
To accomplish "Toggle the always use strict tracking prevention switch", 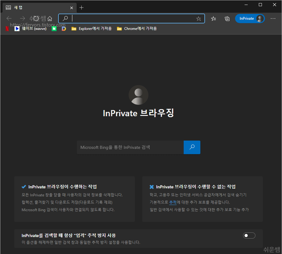I will point(249,236).
